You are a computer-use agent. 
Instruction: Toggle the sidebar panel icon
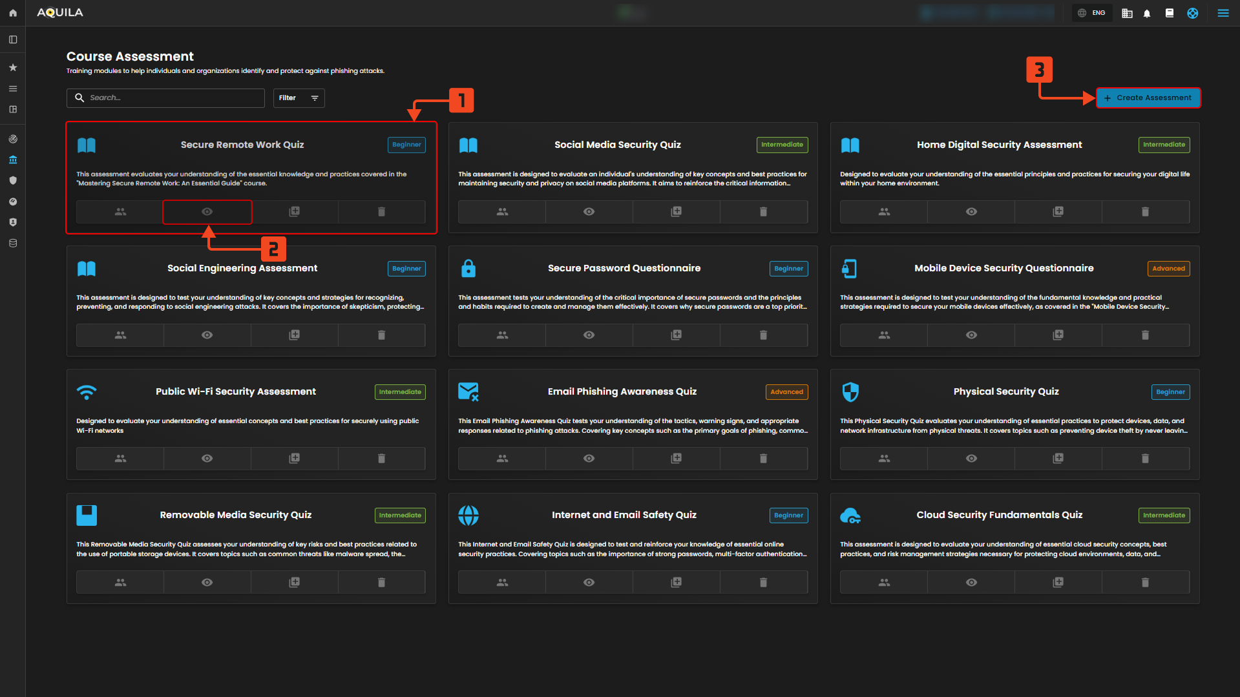(x=13, y=40)
